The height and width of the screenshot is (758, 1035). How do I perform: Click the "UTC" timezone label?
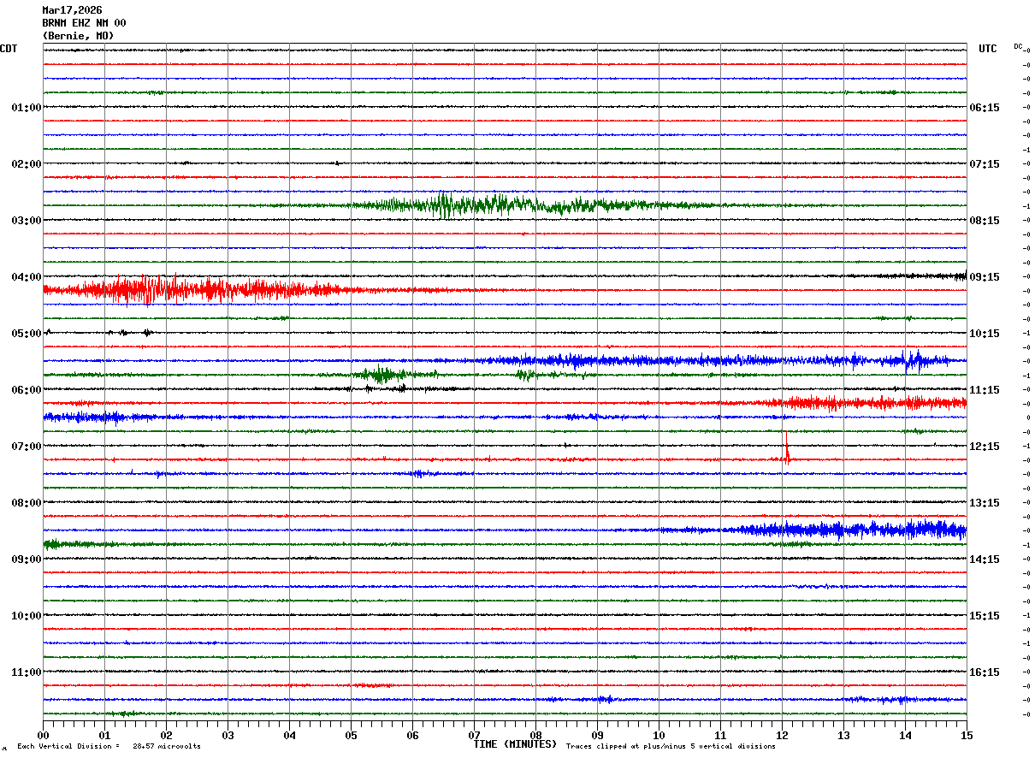[x=988, y=49]
